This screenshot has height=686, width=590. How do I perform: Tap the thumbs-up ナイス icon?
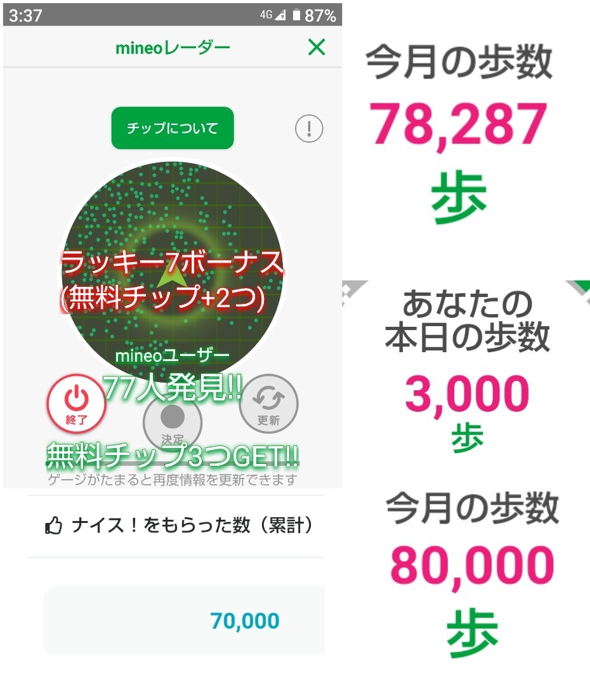pos(53,526)
